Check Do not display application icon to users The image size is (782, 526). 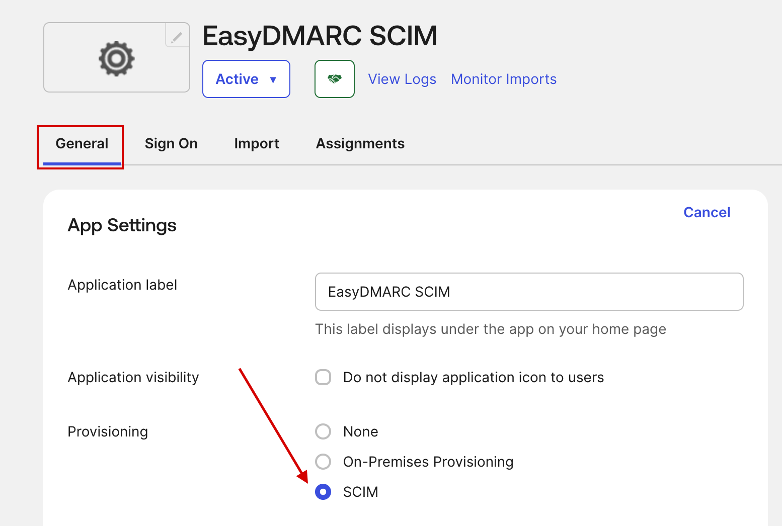point(323,377)
